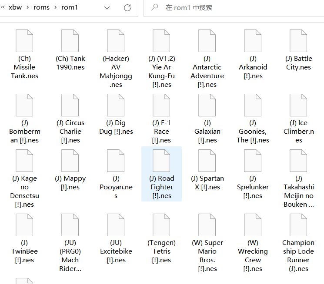Click the file name text "(Ch) Tank 1990.nes"
Screen dimensions: 324x284
[x=70, y=63]
